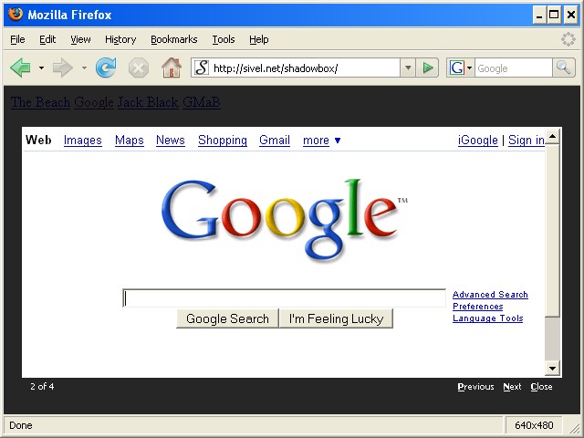Open the Language Tools link
584x438 pixels.
click(487, 318)
